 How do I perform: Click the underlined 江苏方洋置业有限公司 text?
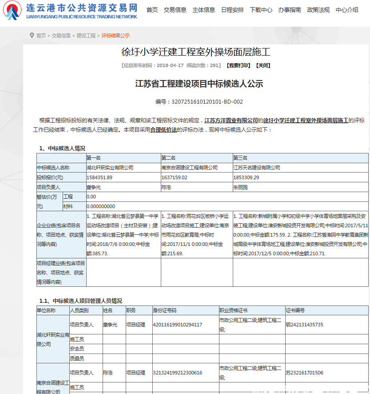(x=231, y=121)
